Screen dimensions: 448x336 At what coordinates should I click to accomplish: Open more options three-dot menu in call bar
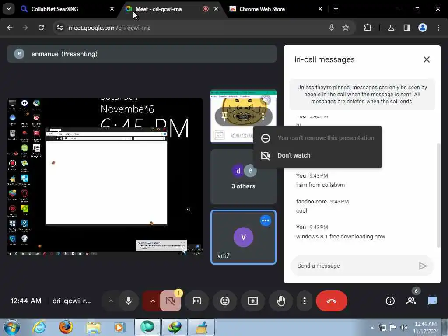pyautogui.click(x=304, y=301)
